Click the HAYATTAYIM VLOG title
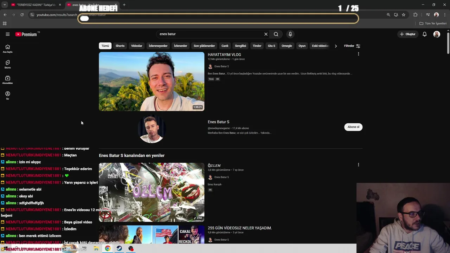The width and height of the screenshot is (450, 253). pyautogui.click(x=224, y=55)
